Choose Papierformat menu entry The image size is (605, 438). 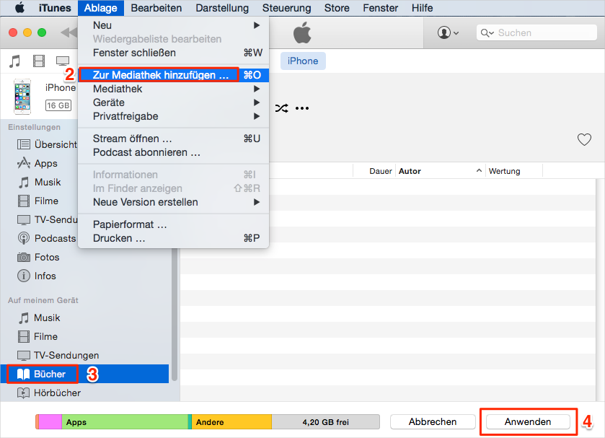173,224
